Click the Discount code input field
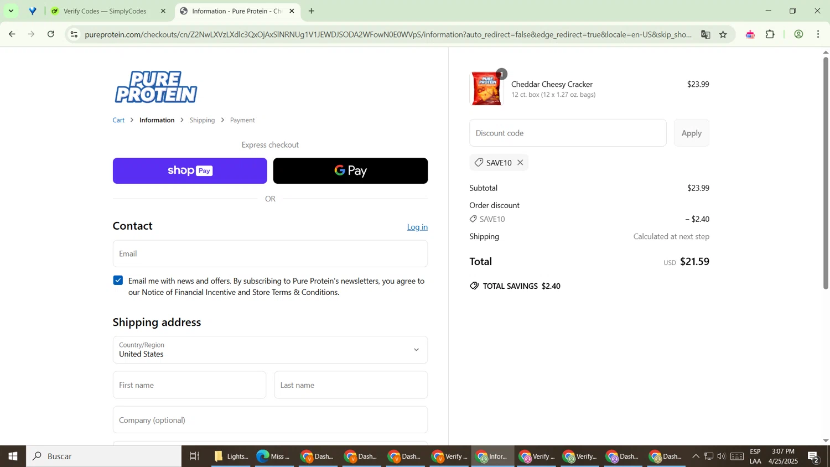 [x=568, y=133]
